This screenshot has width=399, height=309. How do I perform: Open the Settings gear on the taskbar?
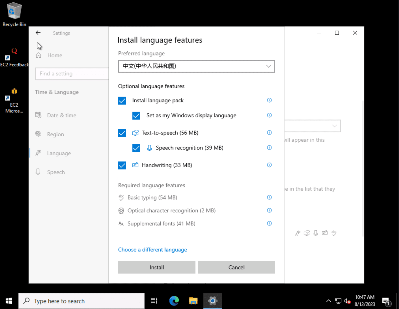(213, 301)
